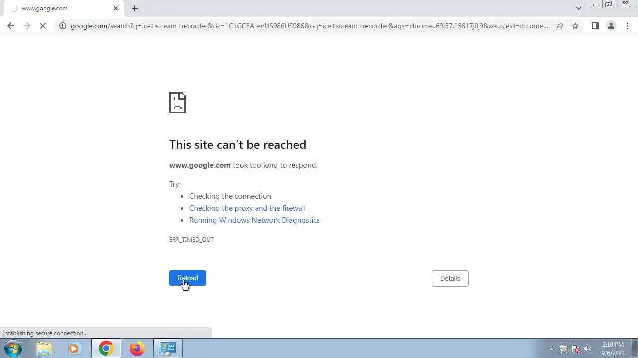Click the Details button
Image resolution: width=638 pixels, height=358 pixels.
click(450, 278)
